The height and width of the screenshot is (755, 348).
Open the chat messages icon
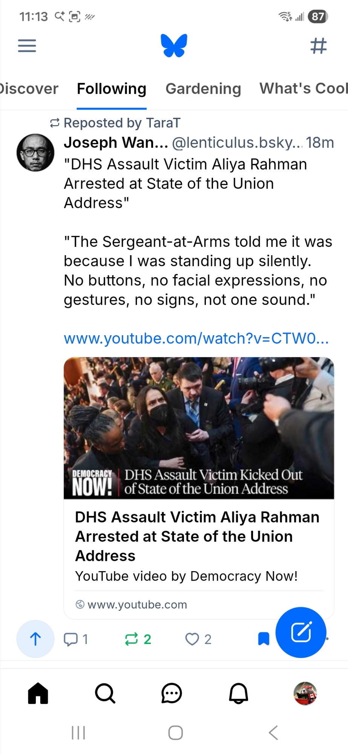[172, 693]
